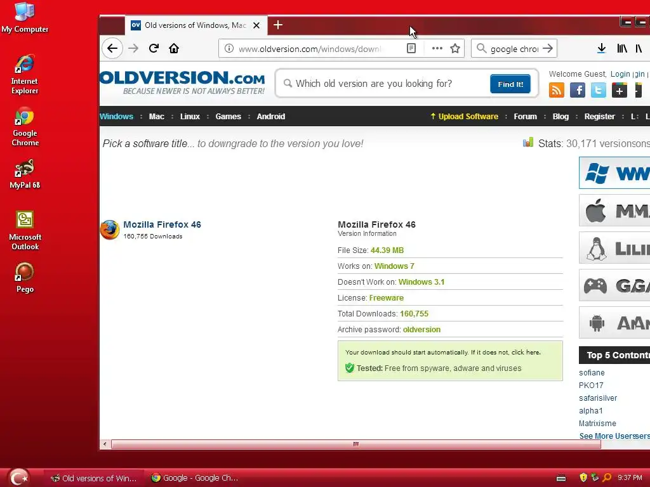Submit the search with the arrow
Screen dimensions: 650x487
[548, 48]
